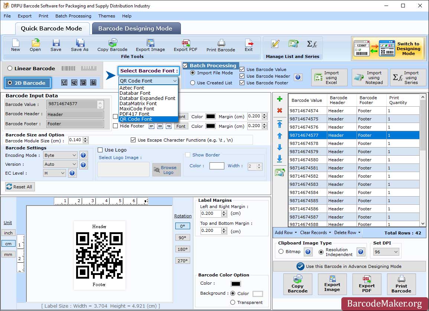Click Import using Series
429x311 pixels.
(408, 78)
